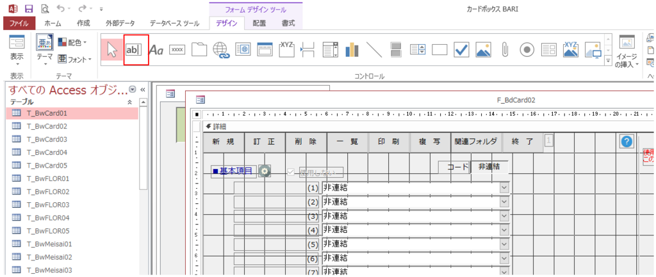
Task: Select the Check Box control
Action: [461, 50]
